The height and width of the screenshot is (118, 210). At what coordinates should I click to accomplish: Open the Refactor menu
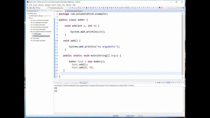click(x=41, y=5)
